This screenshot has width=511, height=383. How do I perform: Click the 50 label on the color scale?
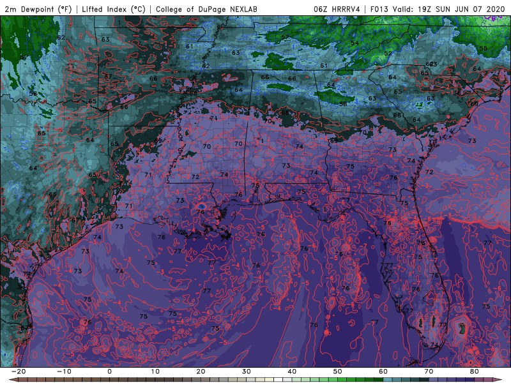point(338,372)
